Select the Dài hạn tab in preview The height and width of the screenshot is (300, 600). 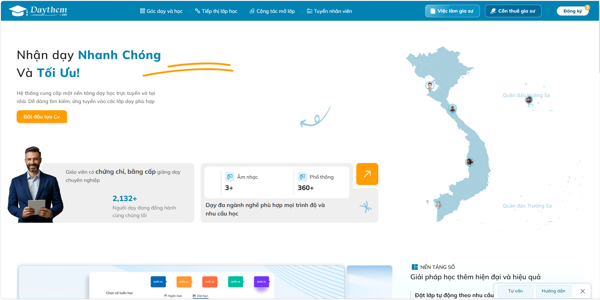(x=200, y=296)
